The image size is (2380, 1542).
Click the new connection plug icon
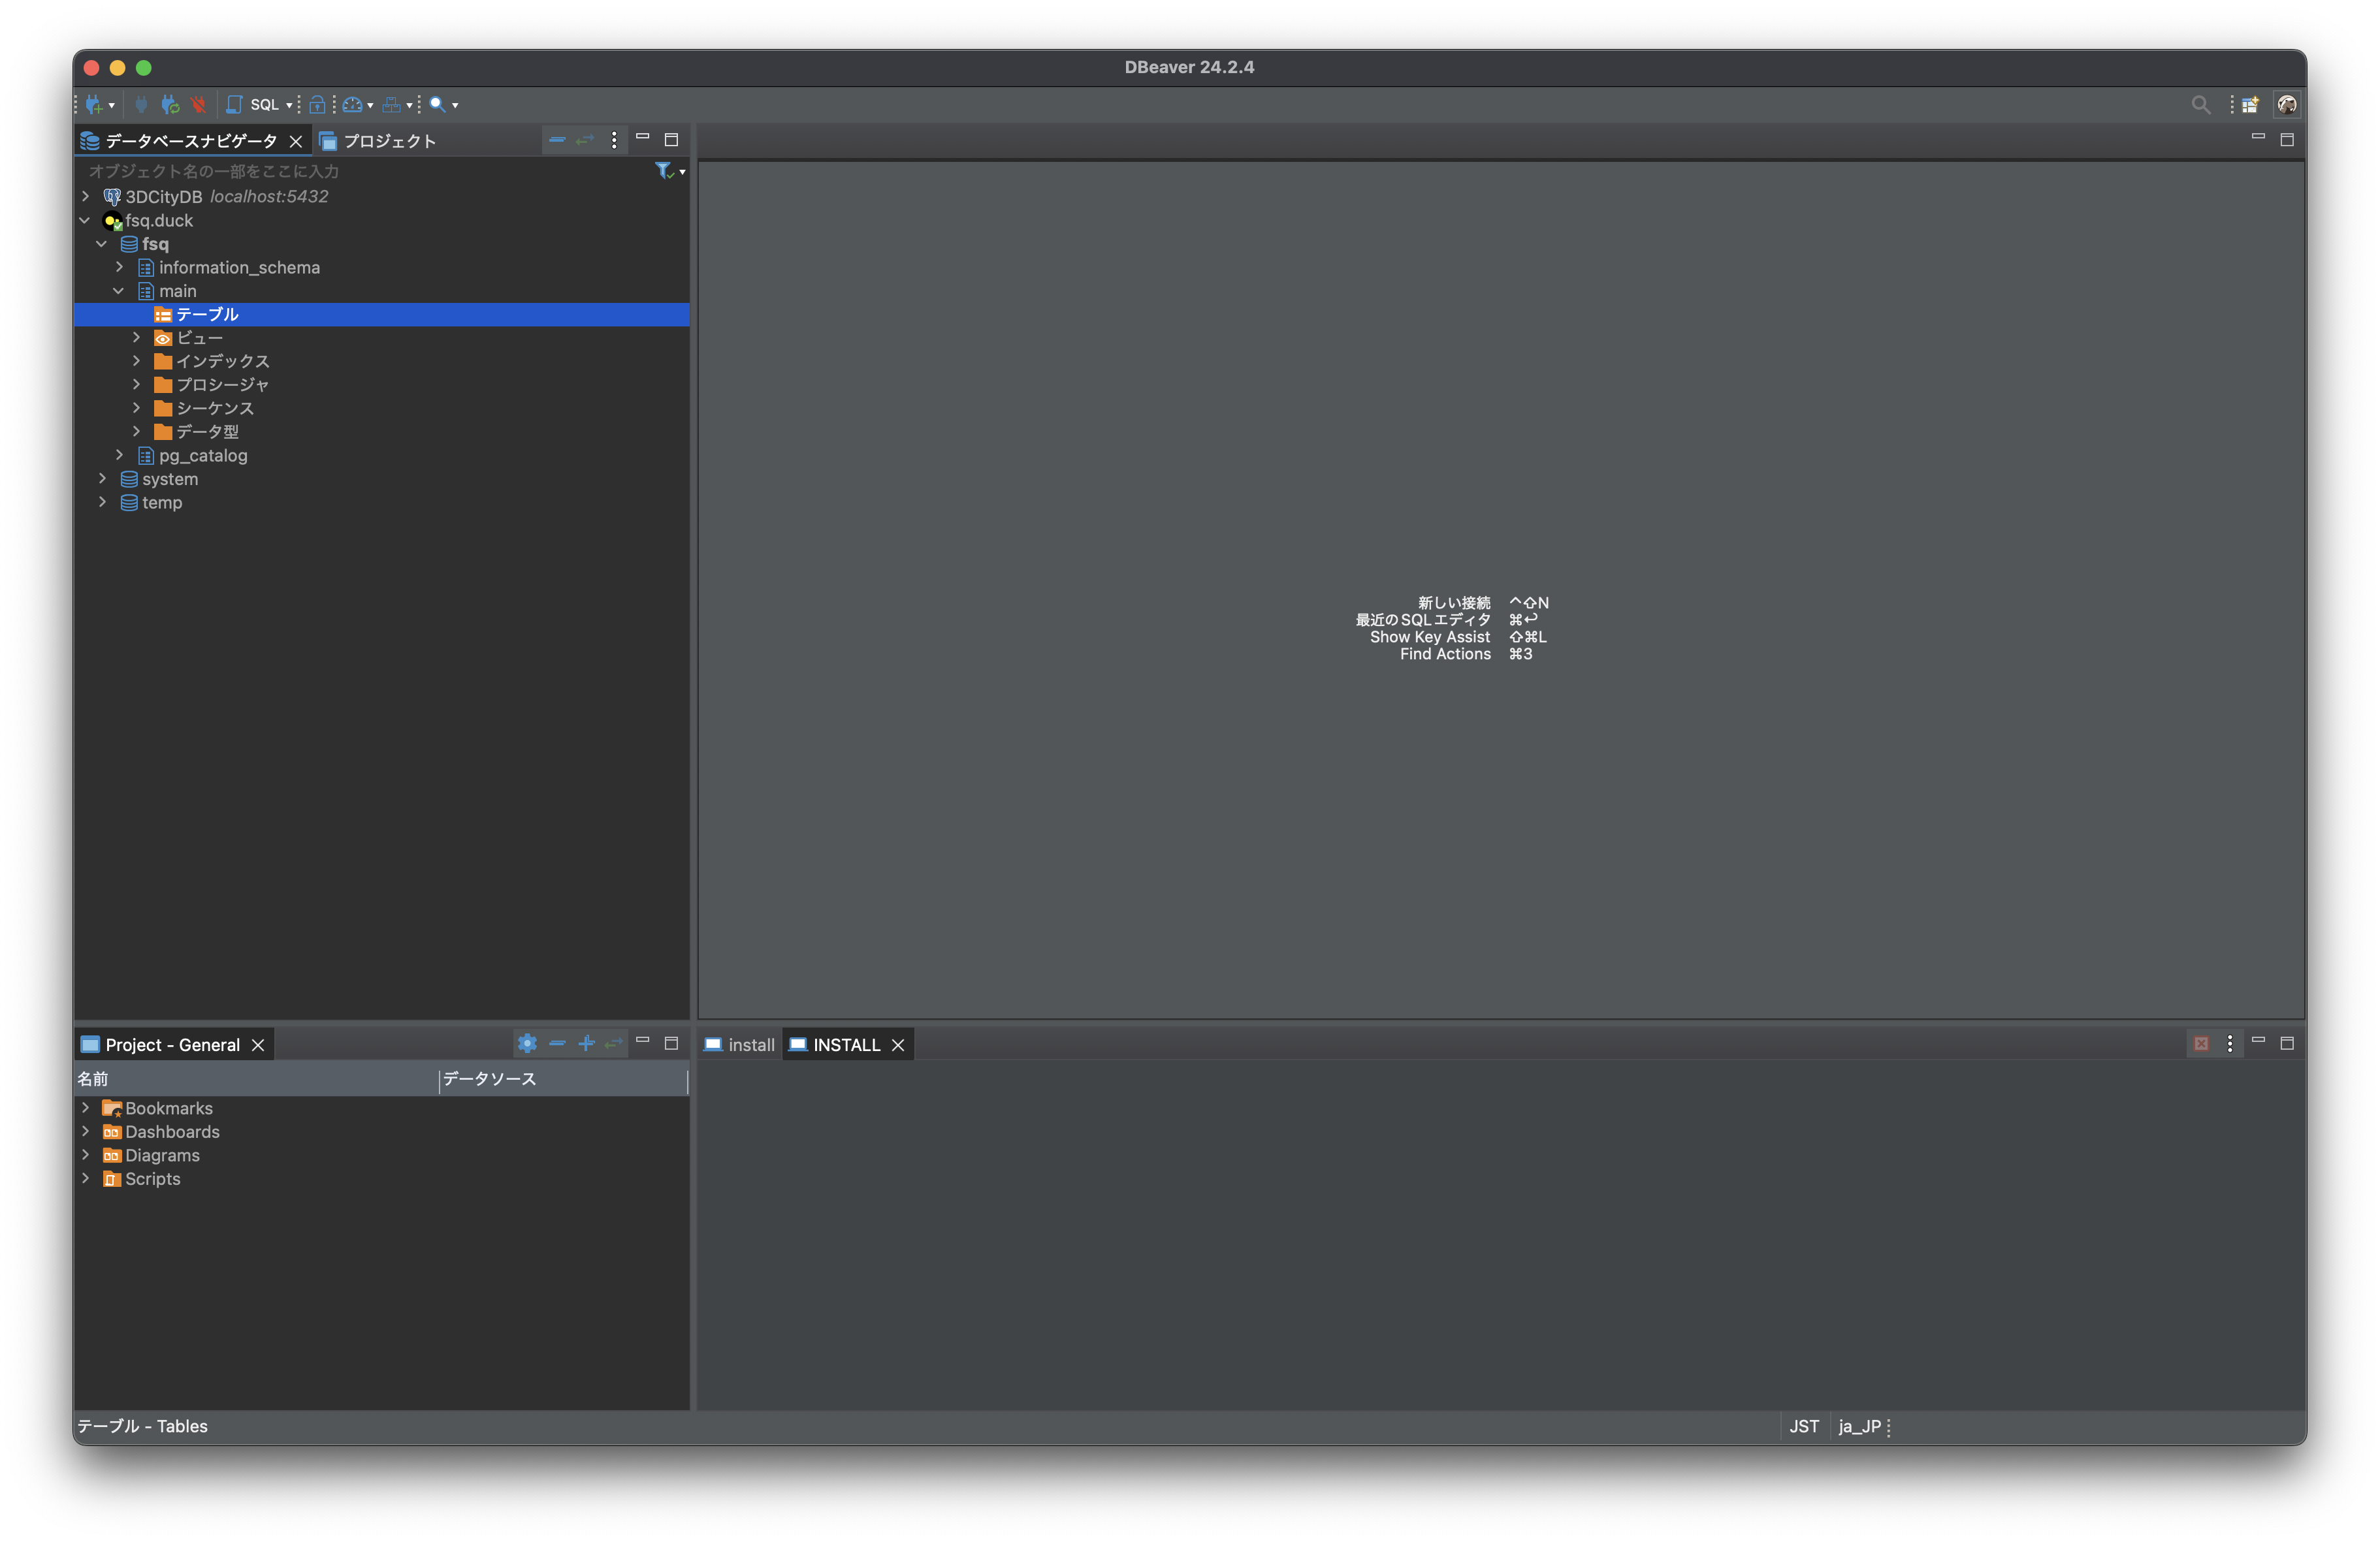[94, 104]
